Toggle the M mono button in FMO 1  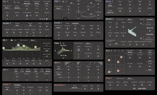coord(63,2)
